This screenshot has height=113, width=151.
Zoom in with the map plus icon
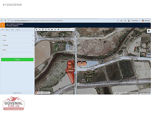click(x=37, y=29)
